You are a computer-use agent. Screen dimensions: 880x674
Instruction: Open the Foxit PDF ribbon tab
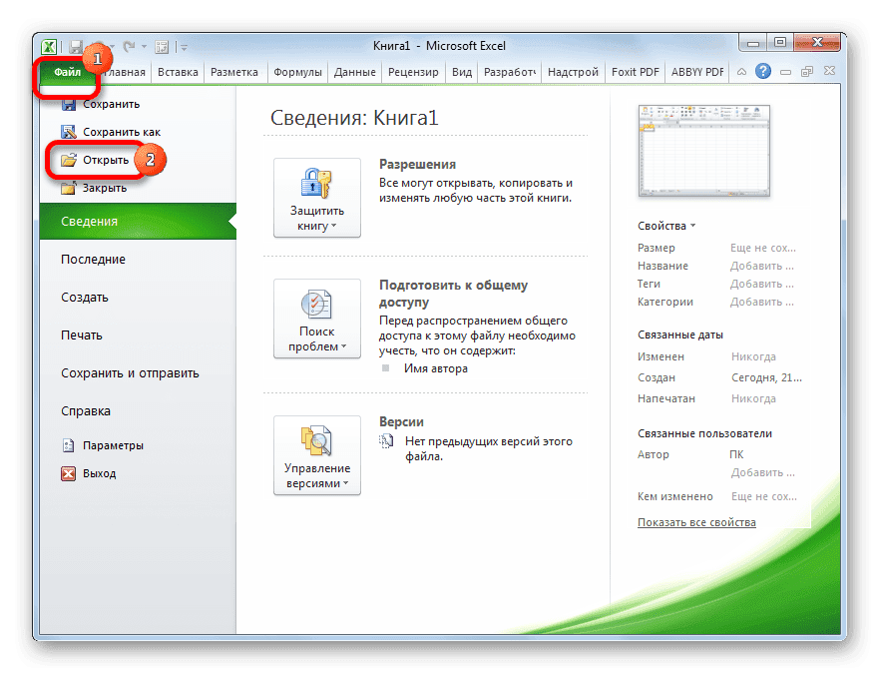click(634, 72)
